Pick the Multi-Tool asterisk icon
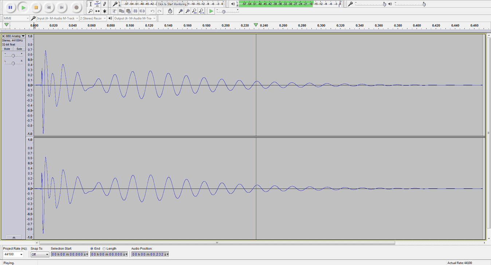The width and height of the screenshot is (491, 265). [x=105, y=11]
